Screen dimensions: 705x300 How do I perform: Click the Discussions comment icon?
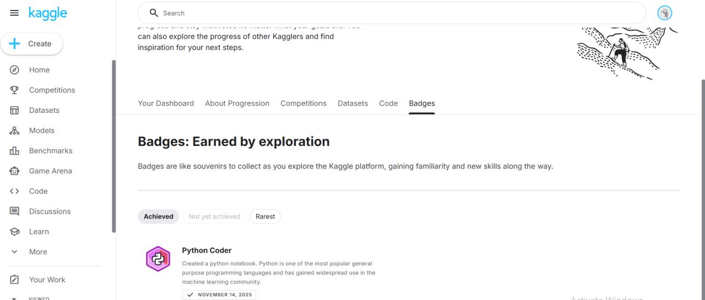[15, 211]
